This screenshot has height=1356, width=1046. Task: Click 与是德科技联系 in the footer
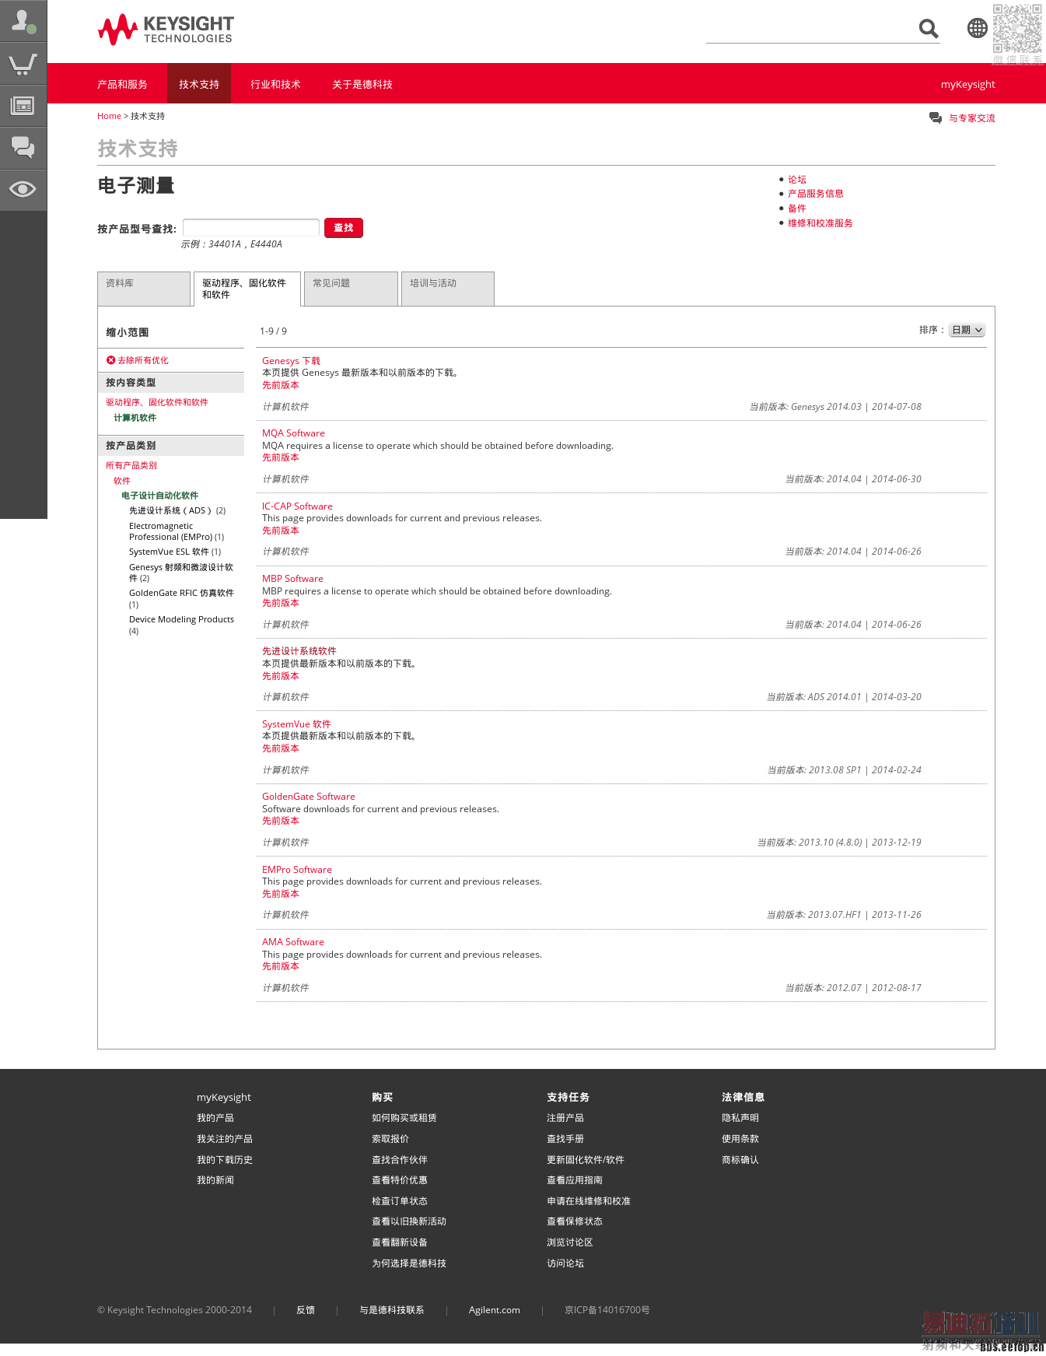(392, 1310)
